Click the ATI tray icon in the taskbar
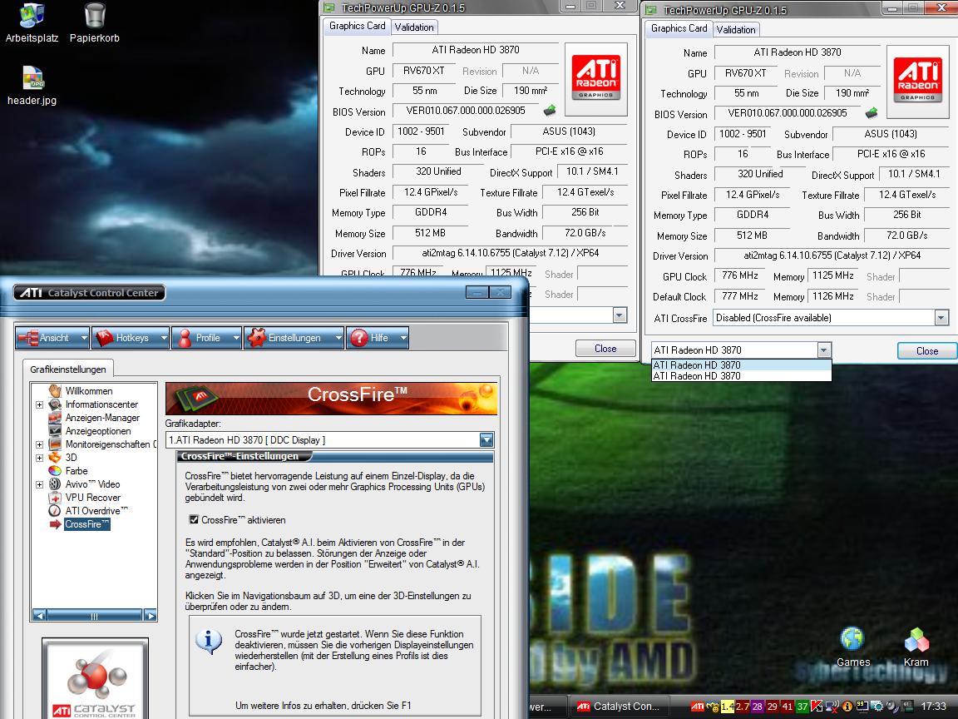Viewport: 958px width, 719px height. [698, 707]
